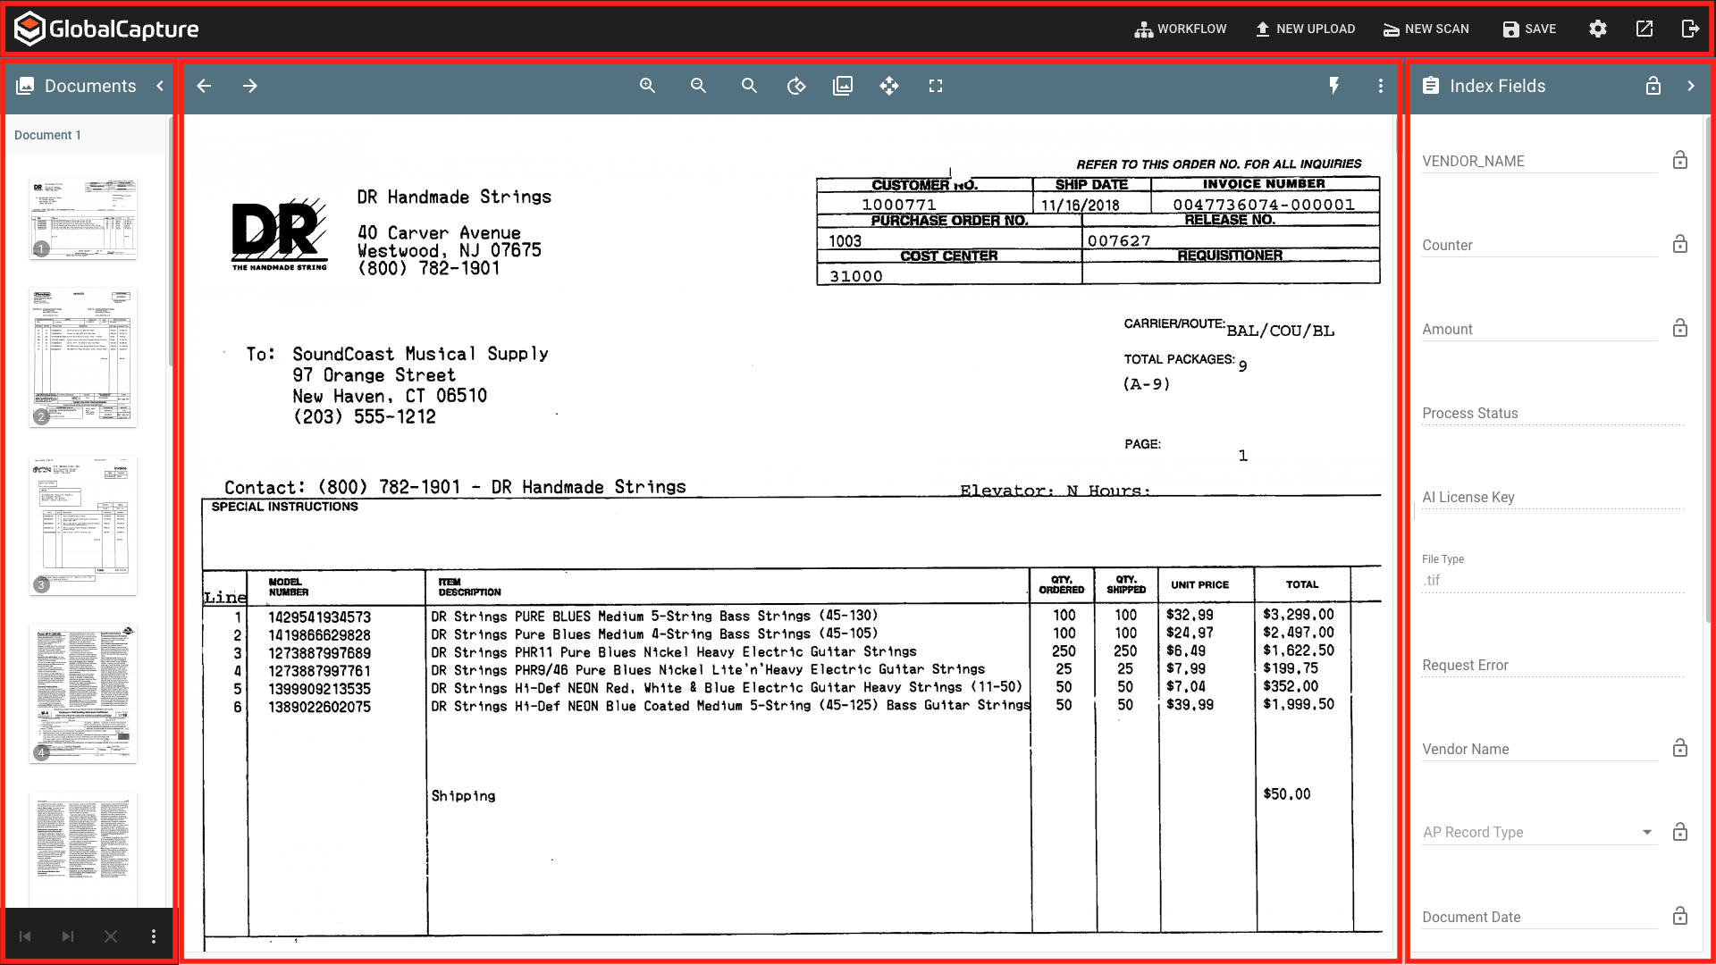The image size is (1716, 965).
Task: Jump to last document button
Action: click(x=68, y=936)
